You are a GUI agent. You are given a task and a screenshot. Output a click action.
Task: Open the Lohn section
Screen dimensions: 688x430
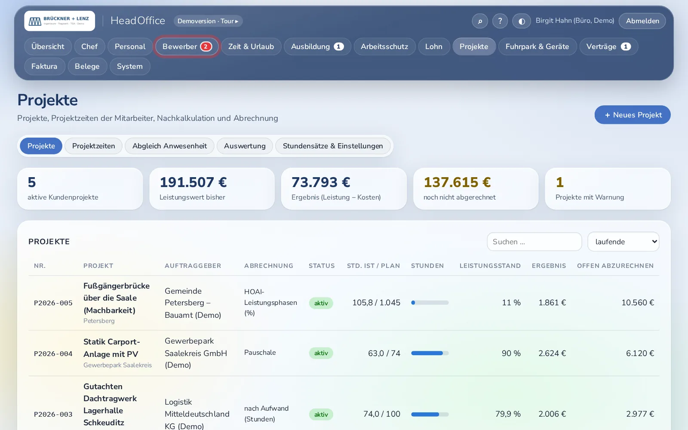tap(434, 46)
